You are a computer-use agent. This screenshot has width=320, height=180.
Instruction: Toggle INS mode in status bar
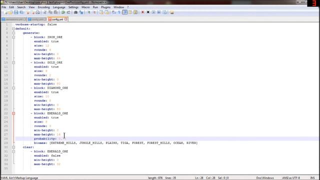tap(312, 178)
